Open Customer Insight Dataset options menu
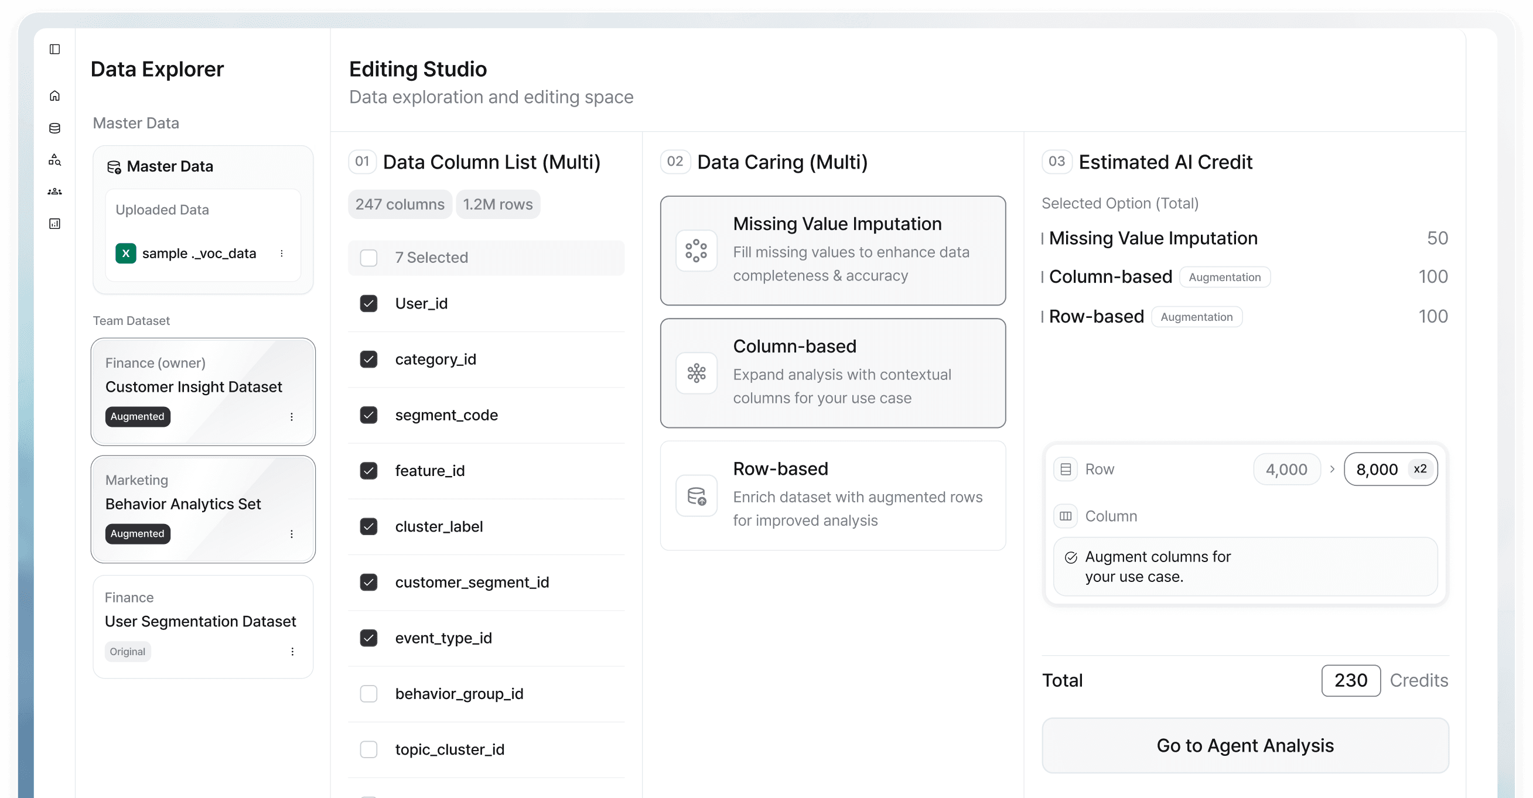Screen dimensions: 1533x798 (x=292, y=417)
